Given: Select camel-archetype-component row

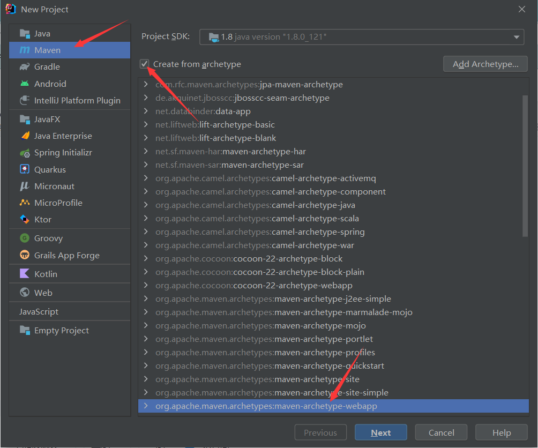Looking at the screenshot, I should 333,191.
